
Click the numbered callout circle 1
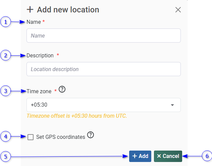pos(5,22)
